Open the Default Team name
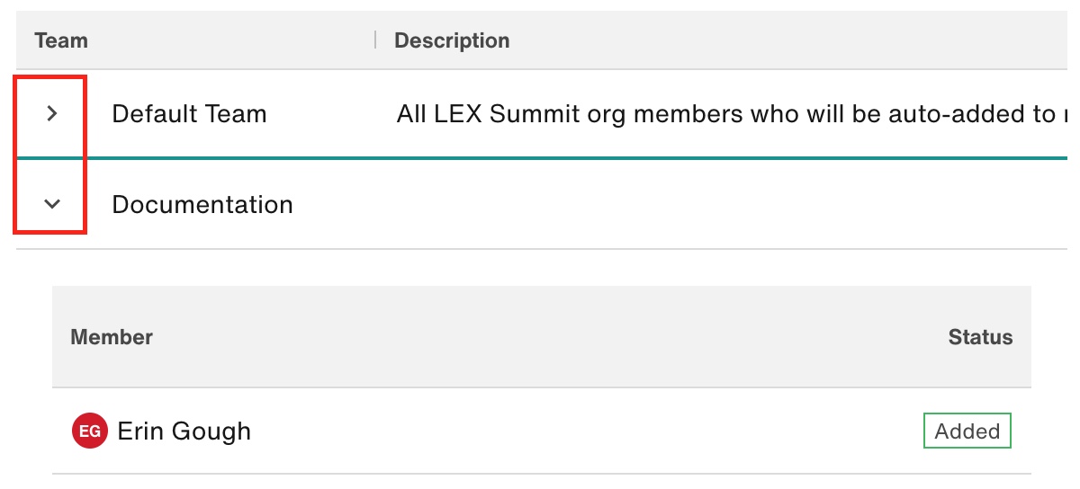The height and width of the screenshot is (489, 1080). pos(189,114)
